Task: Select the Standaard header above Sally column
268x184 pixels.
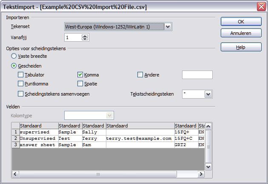Action: [x=94, y=126]
